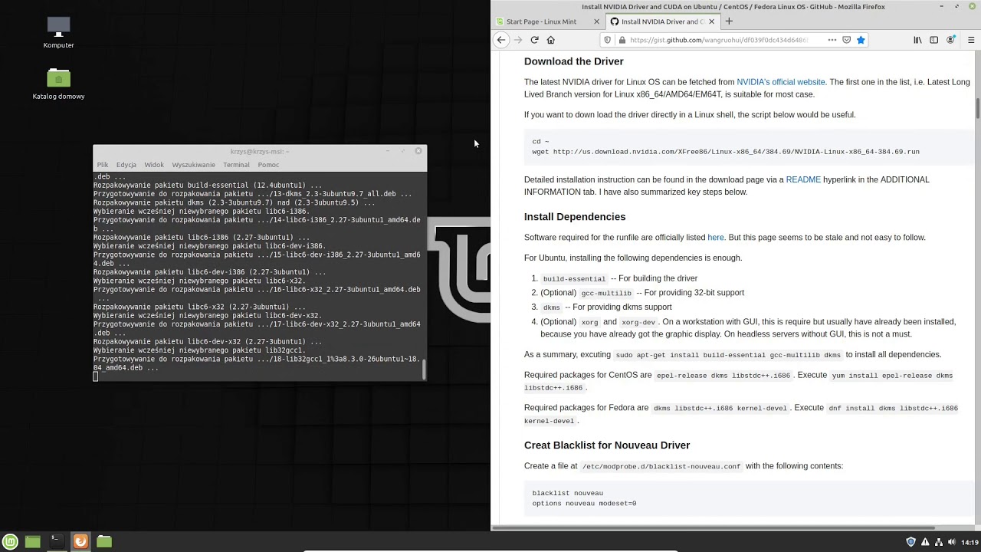Click the gcc-multilib list item
The image size is (981, 552).
click(x=642, y=293)
